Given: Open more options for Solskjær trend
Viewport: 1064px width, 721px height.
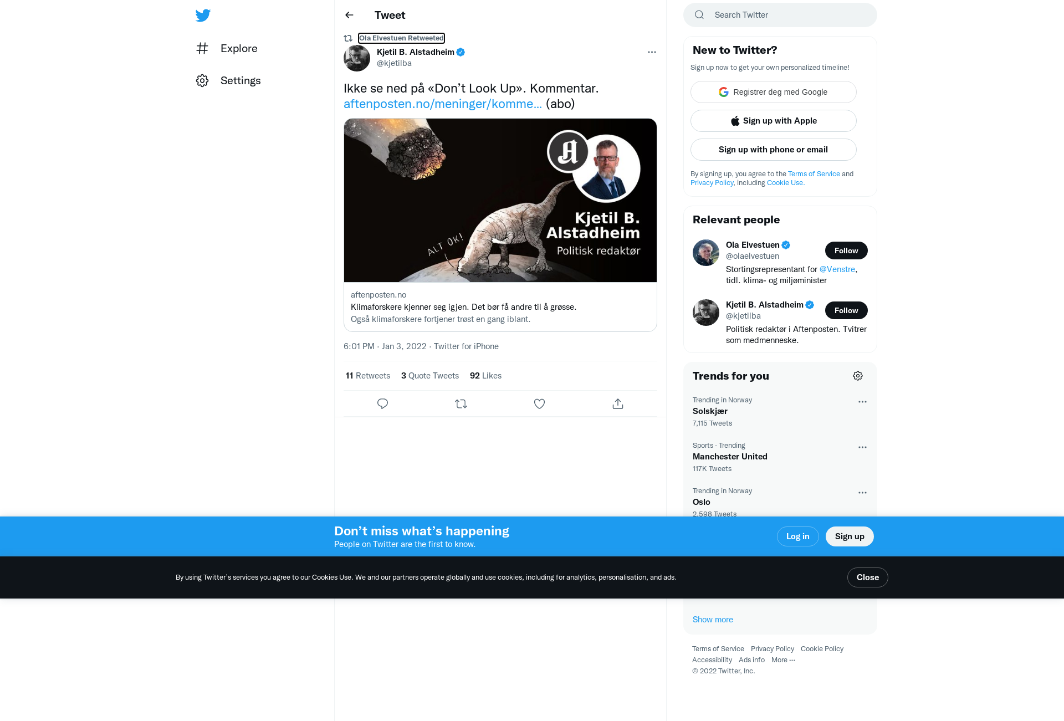Looking at the screenshot, I should point(862,402).
